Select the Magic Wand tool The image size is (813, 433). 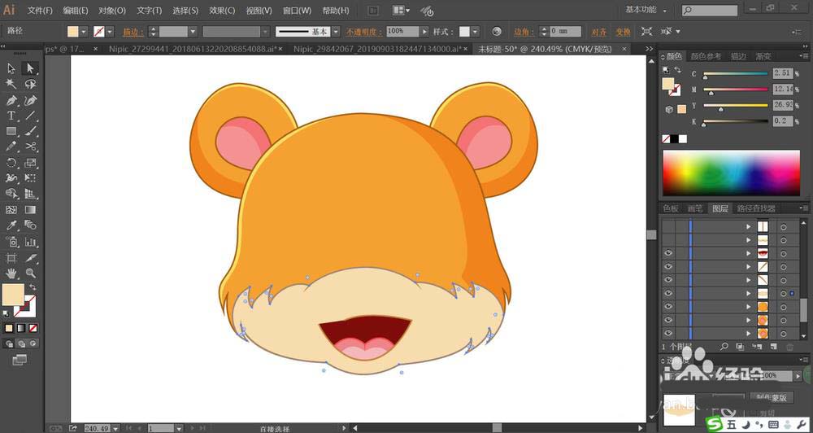click(11, 85)
